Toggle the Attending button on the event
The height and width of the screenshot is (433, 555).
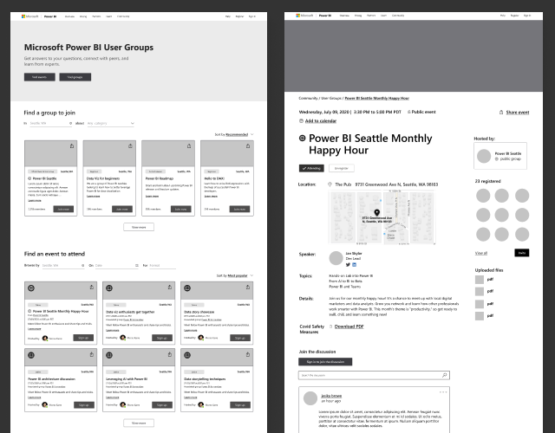click(x=312, y=168)
